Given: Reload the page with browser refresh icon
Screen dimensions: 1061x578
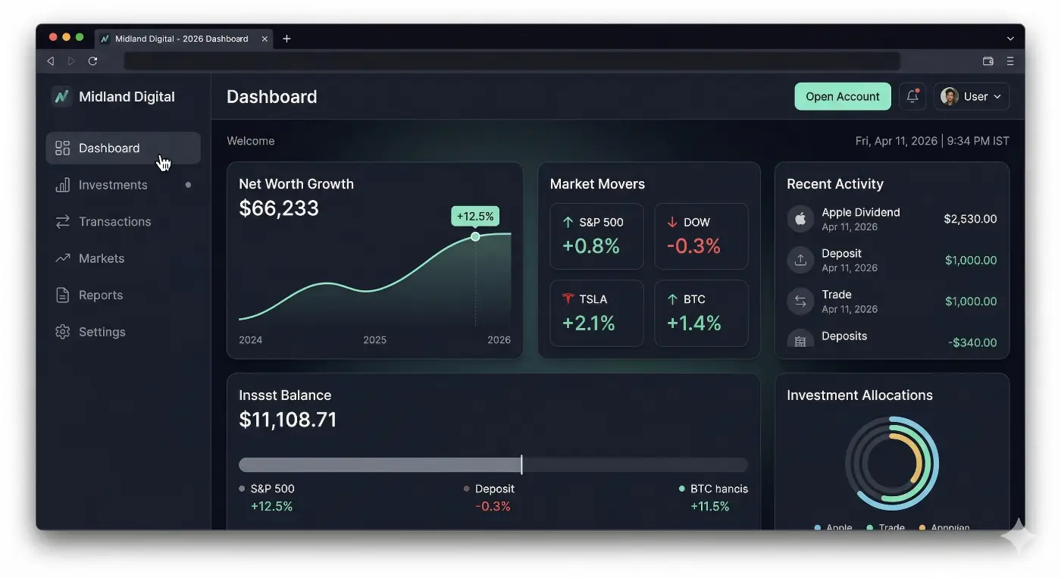Looking at the screenshot, I should [x=92, y=61].
